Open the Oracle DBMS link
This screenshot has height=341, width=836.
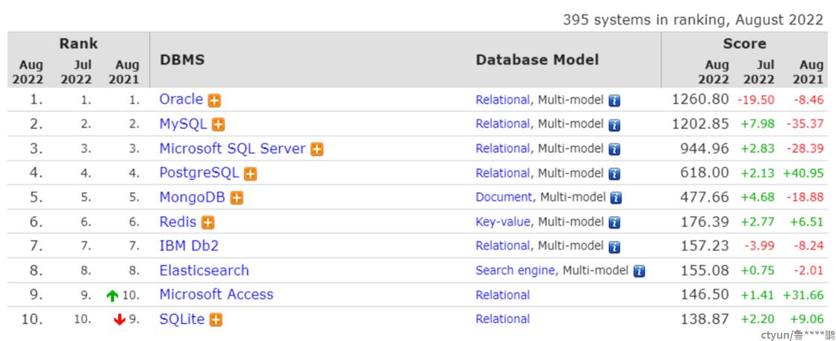[x=181, y=100]
